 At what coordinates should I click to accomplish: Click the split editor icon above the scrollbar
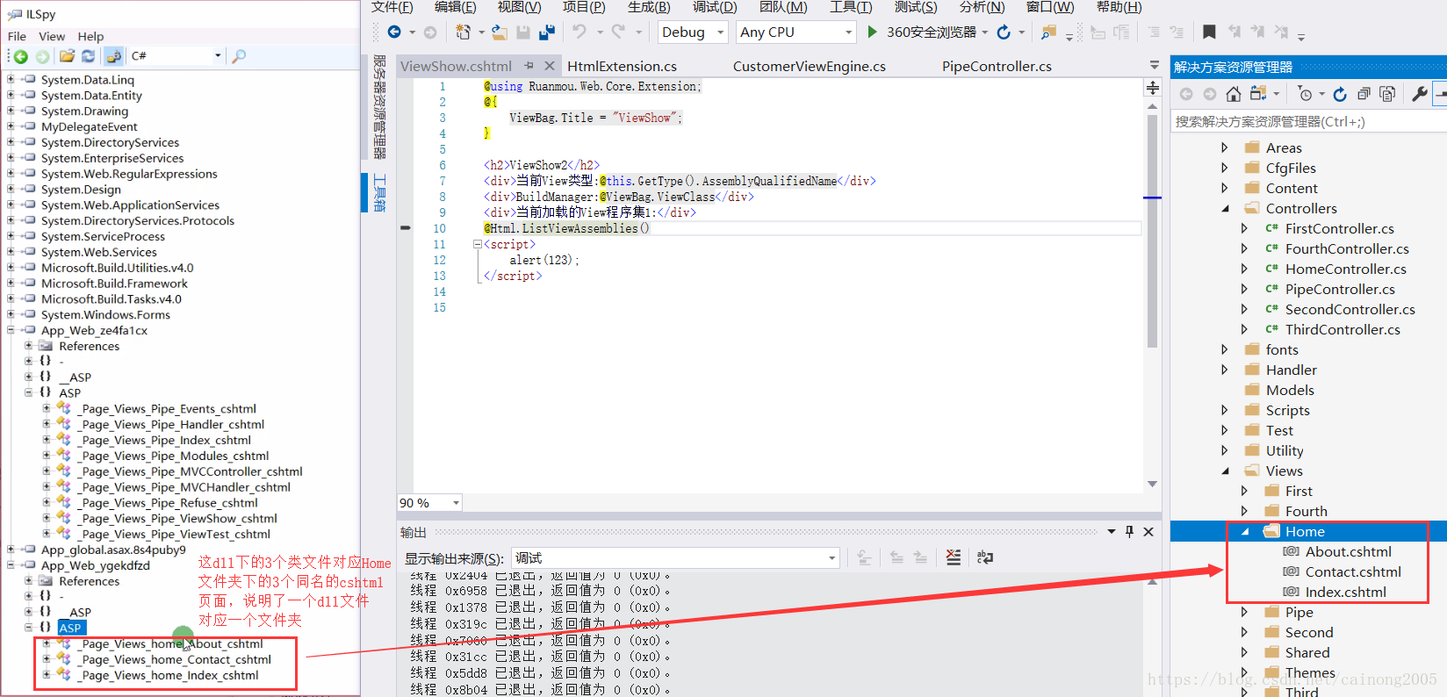[1153, 88]
